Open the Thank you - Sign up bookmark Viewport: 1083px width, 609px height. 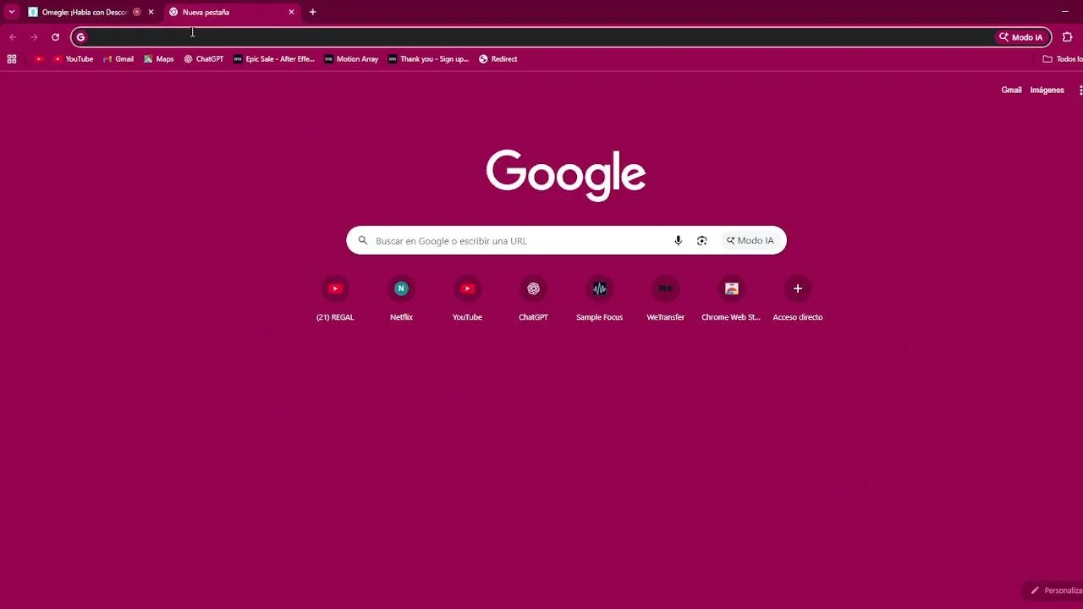click(429, 59)
